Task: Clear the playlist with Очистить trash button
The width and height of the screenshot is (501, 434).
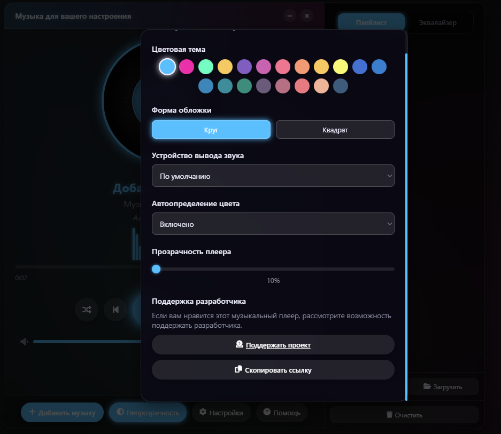Action: pyautogui.click(x=404, y=415)
